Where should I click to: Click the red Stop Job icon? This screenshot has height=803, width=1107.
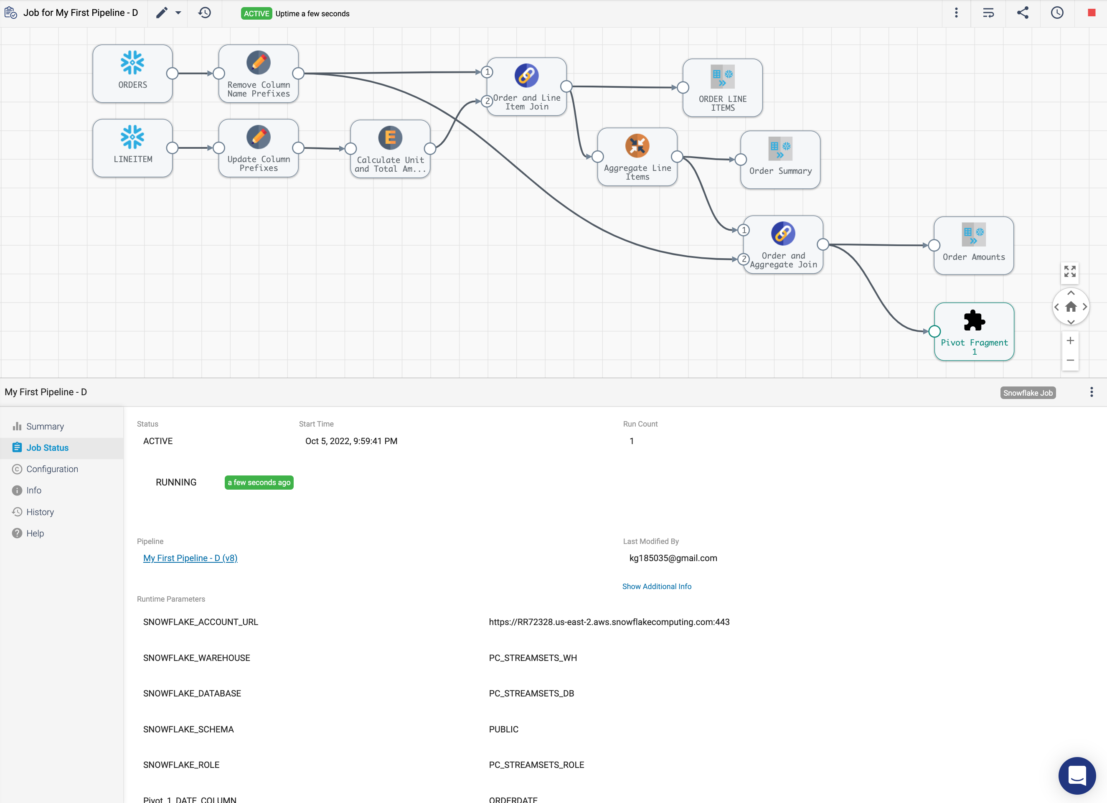1092,13
